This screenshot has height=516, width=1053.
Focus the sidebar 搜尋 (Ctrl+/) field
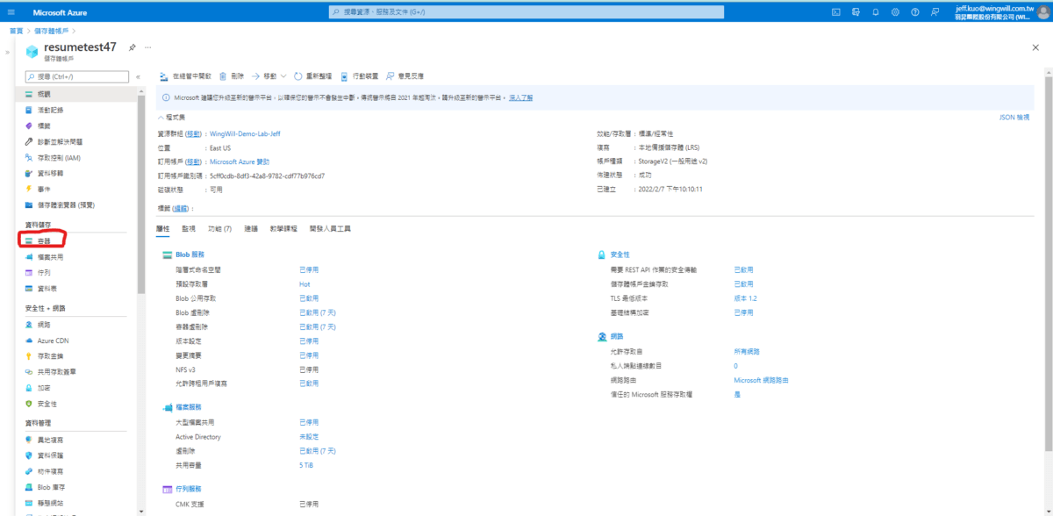[77, 77]
